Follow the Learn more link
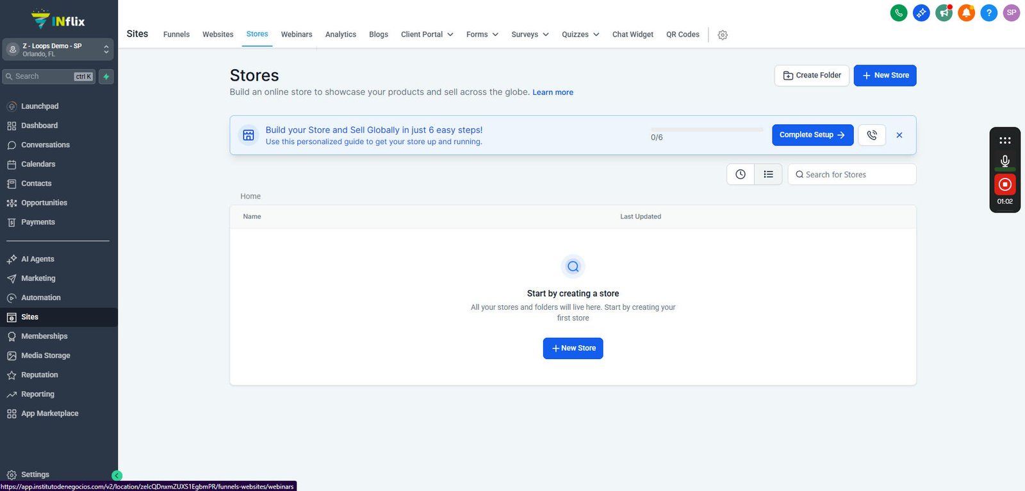Viewport: 1025px width, 491px height. tap(553, 92)
